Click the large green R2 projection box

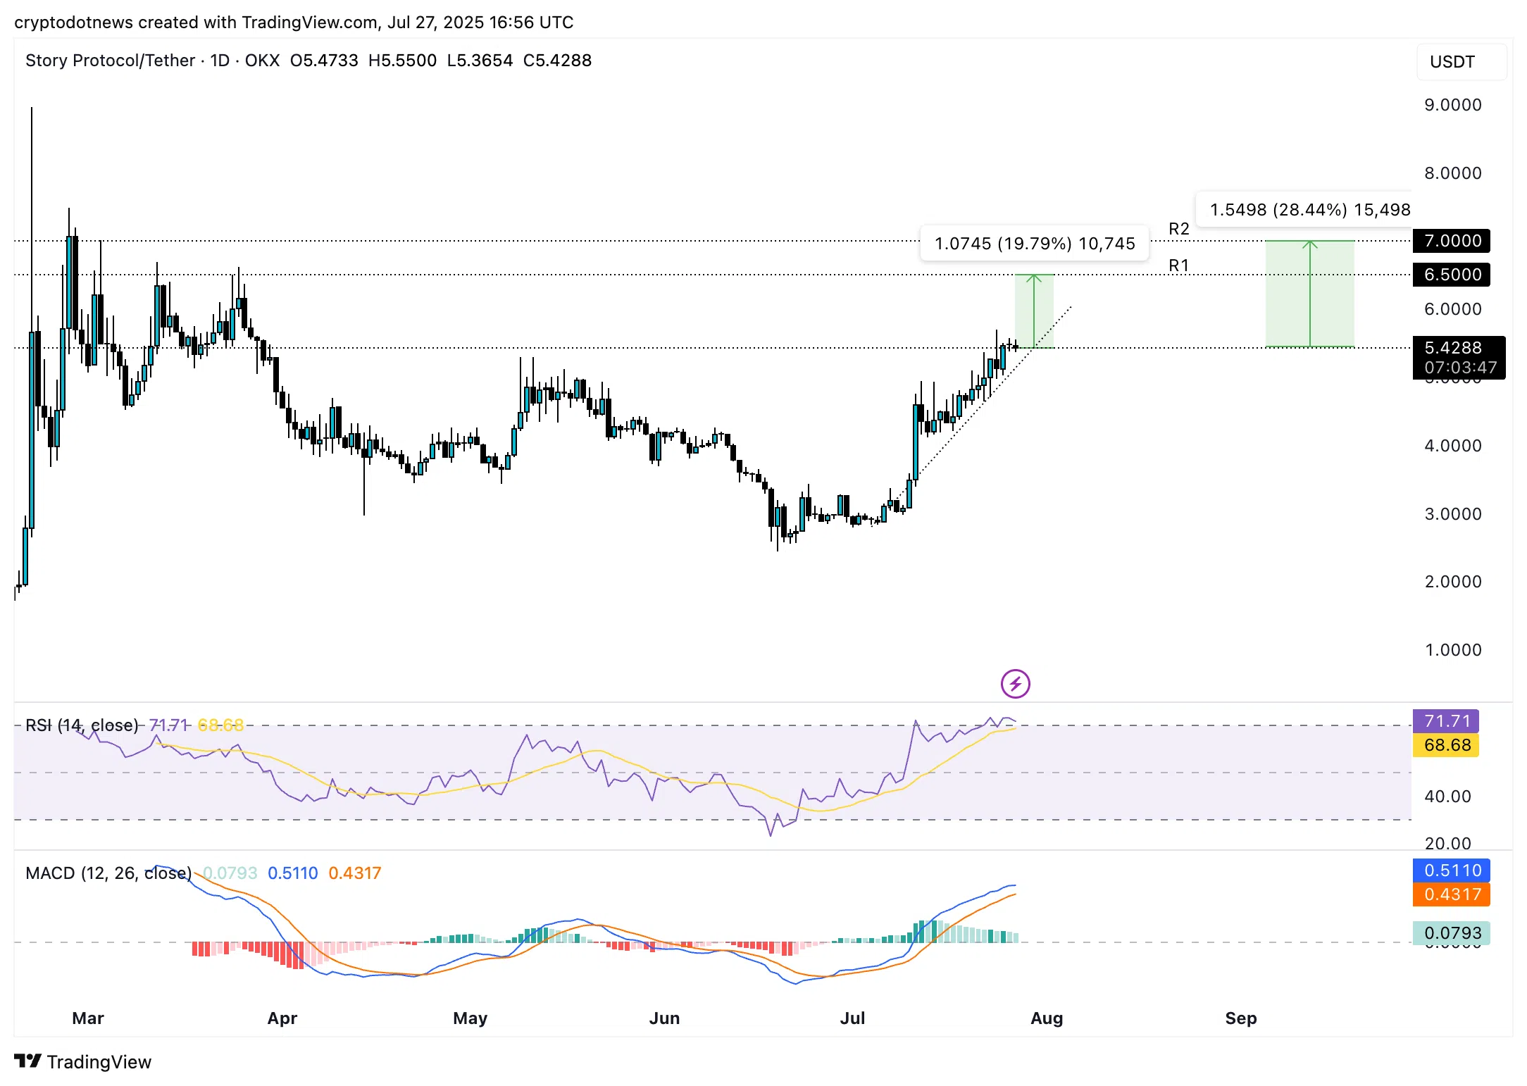[1309, 294]
